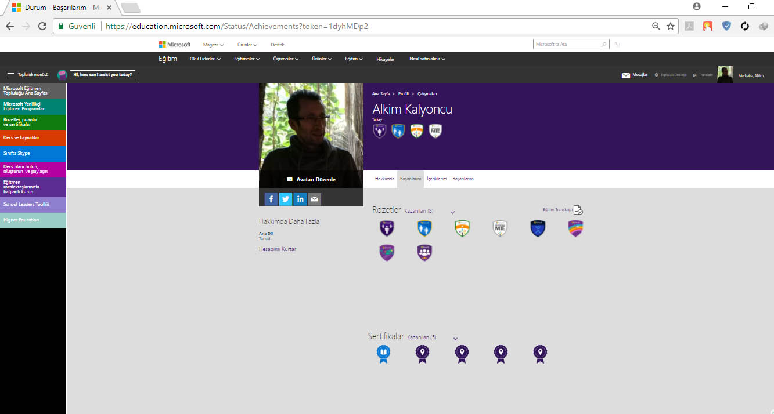Image resolution: width=774 pixels, height=414 pixels.
Task: Share profile via LinkedIn icon
Action: point(300,199)
